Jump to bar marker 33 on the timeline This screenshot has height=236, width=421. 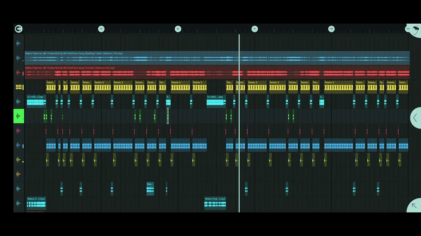(x=101, y=29)
